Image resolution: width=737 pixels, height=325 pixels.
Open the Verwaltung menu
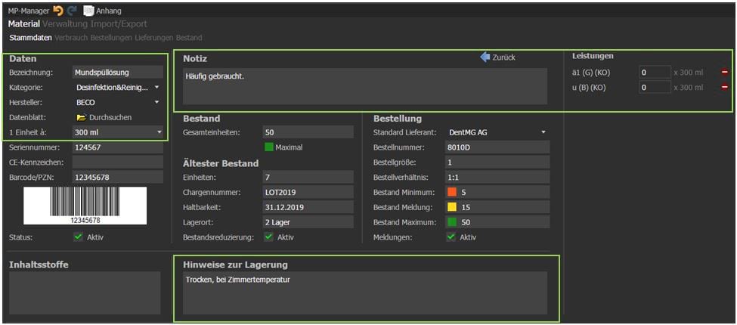pyautogui.click(x=65, y=24)
